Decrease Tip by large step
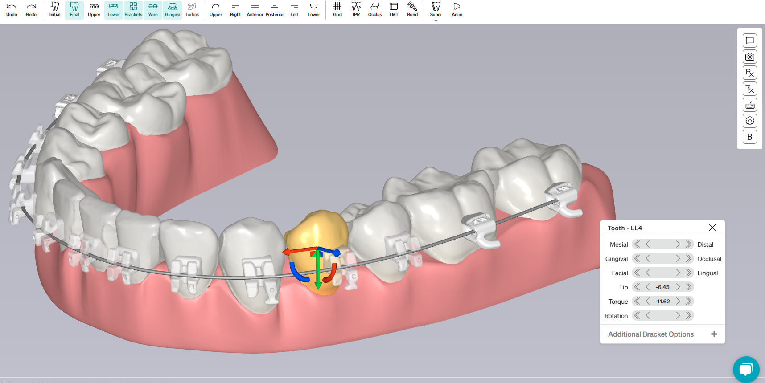Viewport: 765px width, 383px height. [x=637, y=287]
